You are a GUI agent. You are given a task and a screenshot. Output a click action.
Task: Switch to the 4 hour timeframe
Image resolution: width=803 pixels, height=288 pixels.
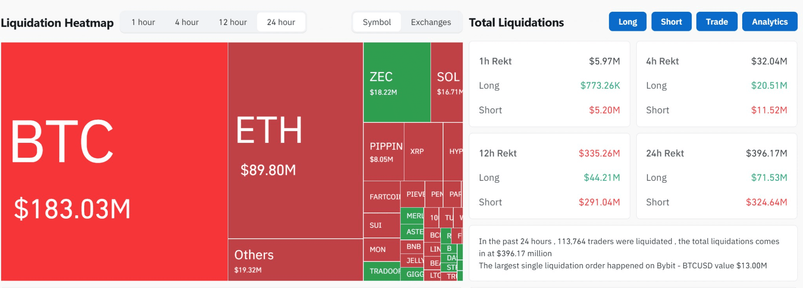187,22
